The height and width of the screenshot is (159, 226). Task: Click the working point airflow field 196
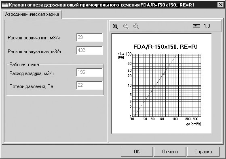(89, 72)
